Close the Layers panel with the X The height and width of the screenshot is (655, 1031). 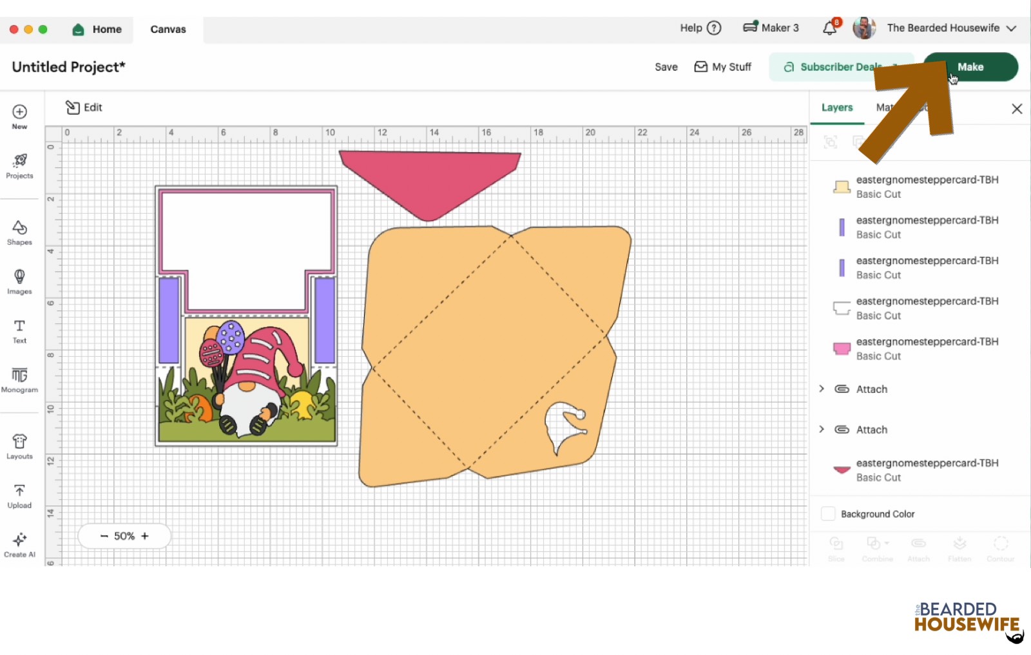(x=1017, y=109)
